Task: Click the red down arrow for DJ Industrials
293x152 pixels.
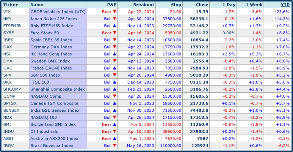Action: click(x=115, y=132)
